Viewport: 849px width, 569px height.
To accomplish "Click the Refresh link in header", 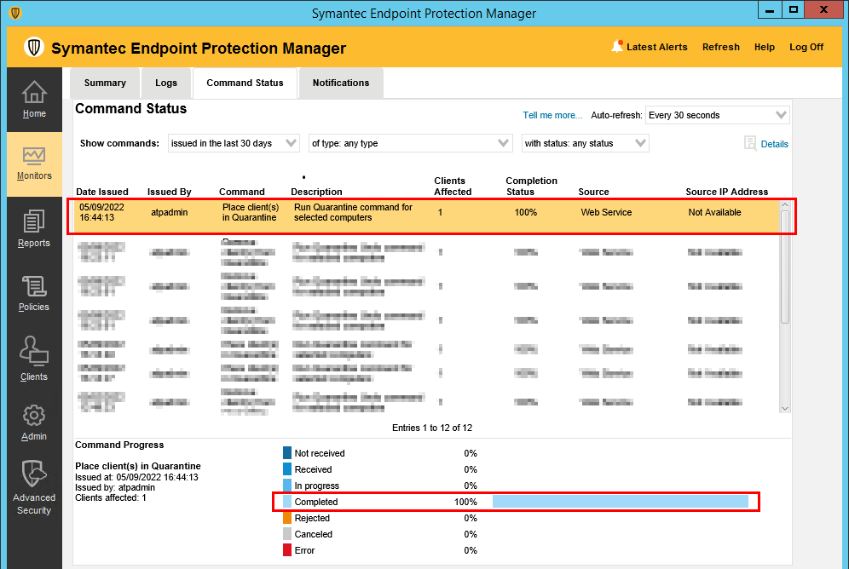I will (720, 47).
